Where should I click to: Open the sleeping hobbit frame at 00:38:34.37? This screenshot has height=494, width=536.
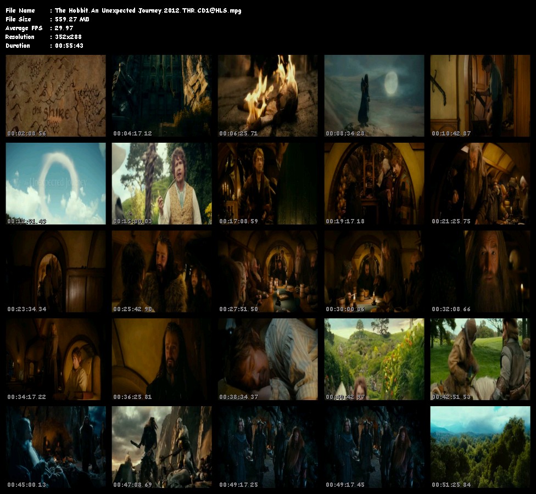tap(267, 359)
